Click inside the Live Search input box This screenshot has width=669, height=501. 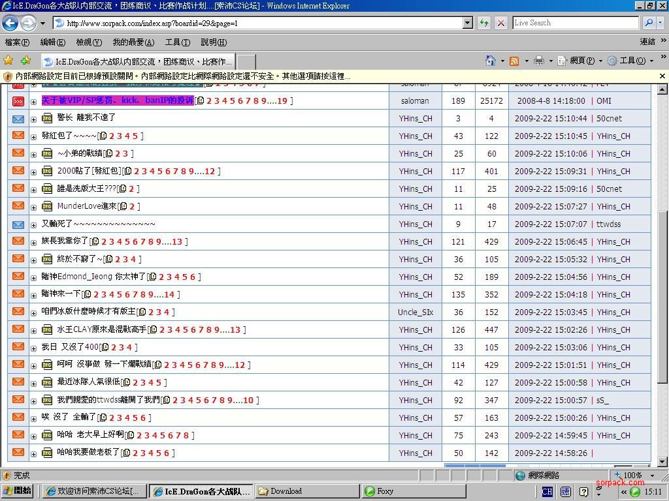click(x=575, y=23)
